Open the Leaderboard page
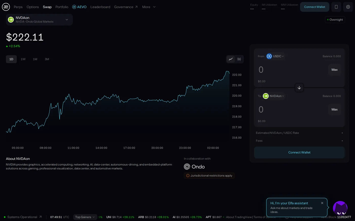 coord(100,7)
